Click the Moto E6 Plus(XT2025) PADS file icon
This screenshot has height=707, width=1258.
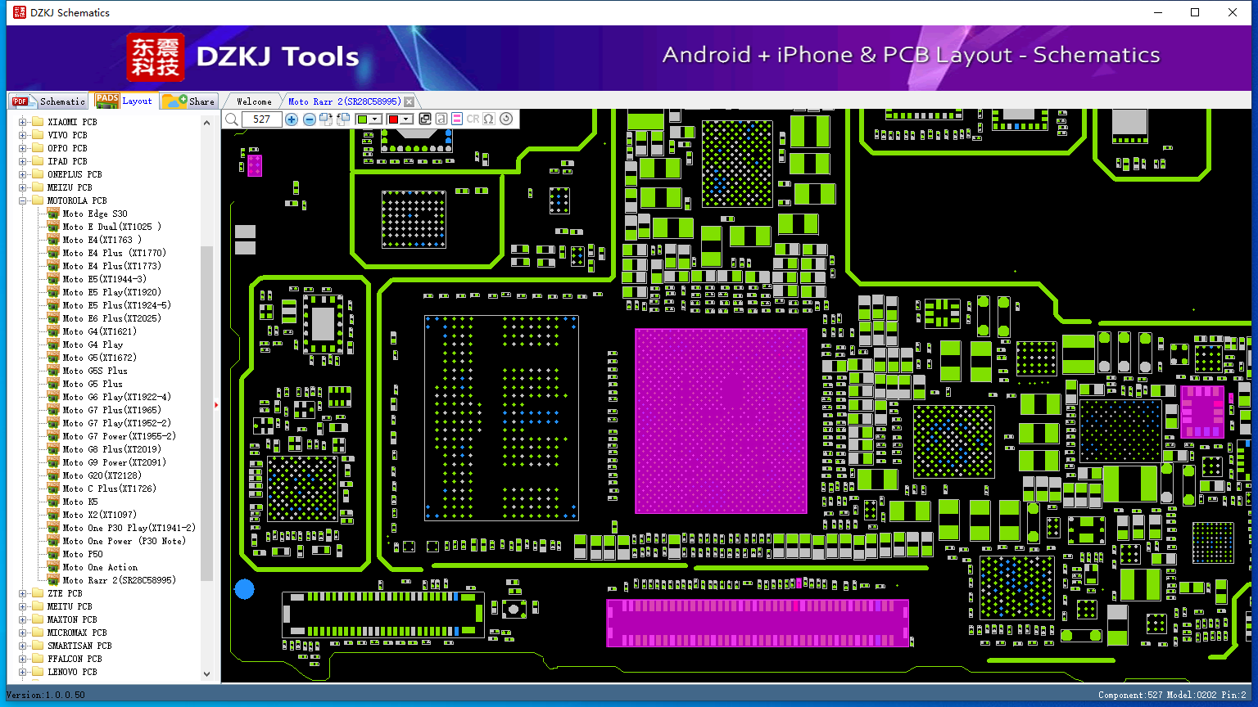point(53,317)
